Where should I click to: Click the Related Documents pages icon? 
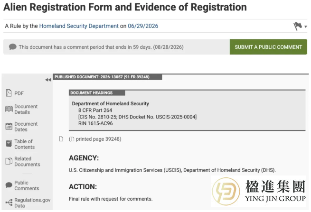point(9,161)
